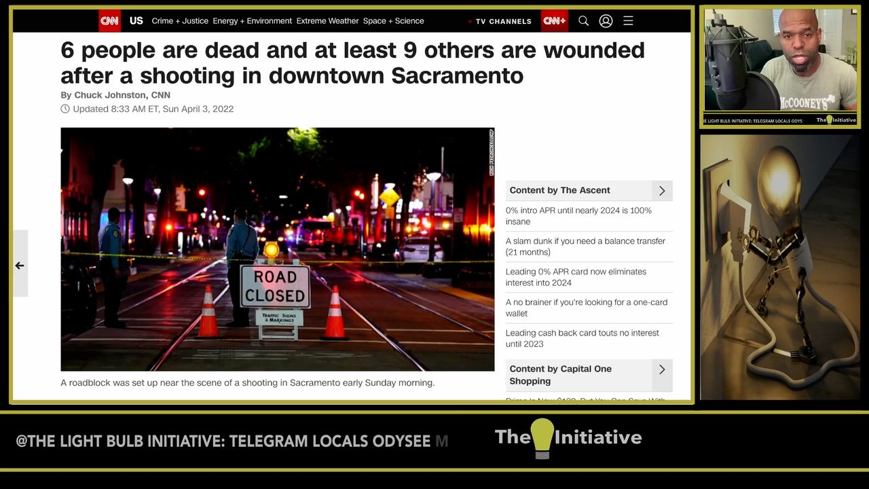Click the user account profile icon
The width and height of the screenshot is (869, 489).
click(606, 21)
